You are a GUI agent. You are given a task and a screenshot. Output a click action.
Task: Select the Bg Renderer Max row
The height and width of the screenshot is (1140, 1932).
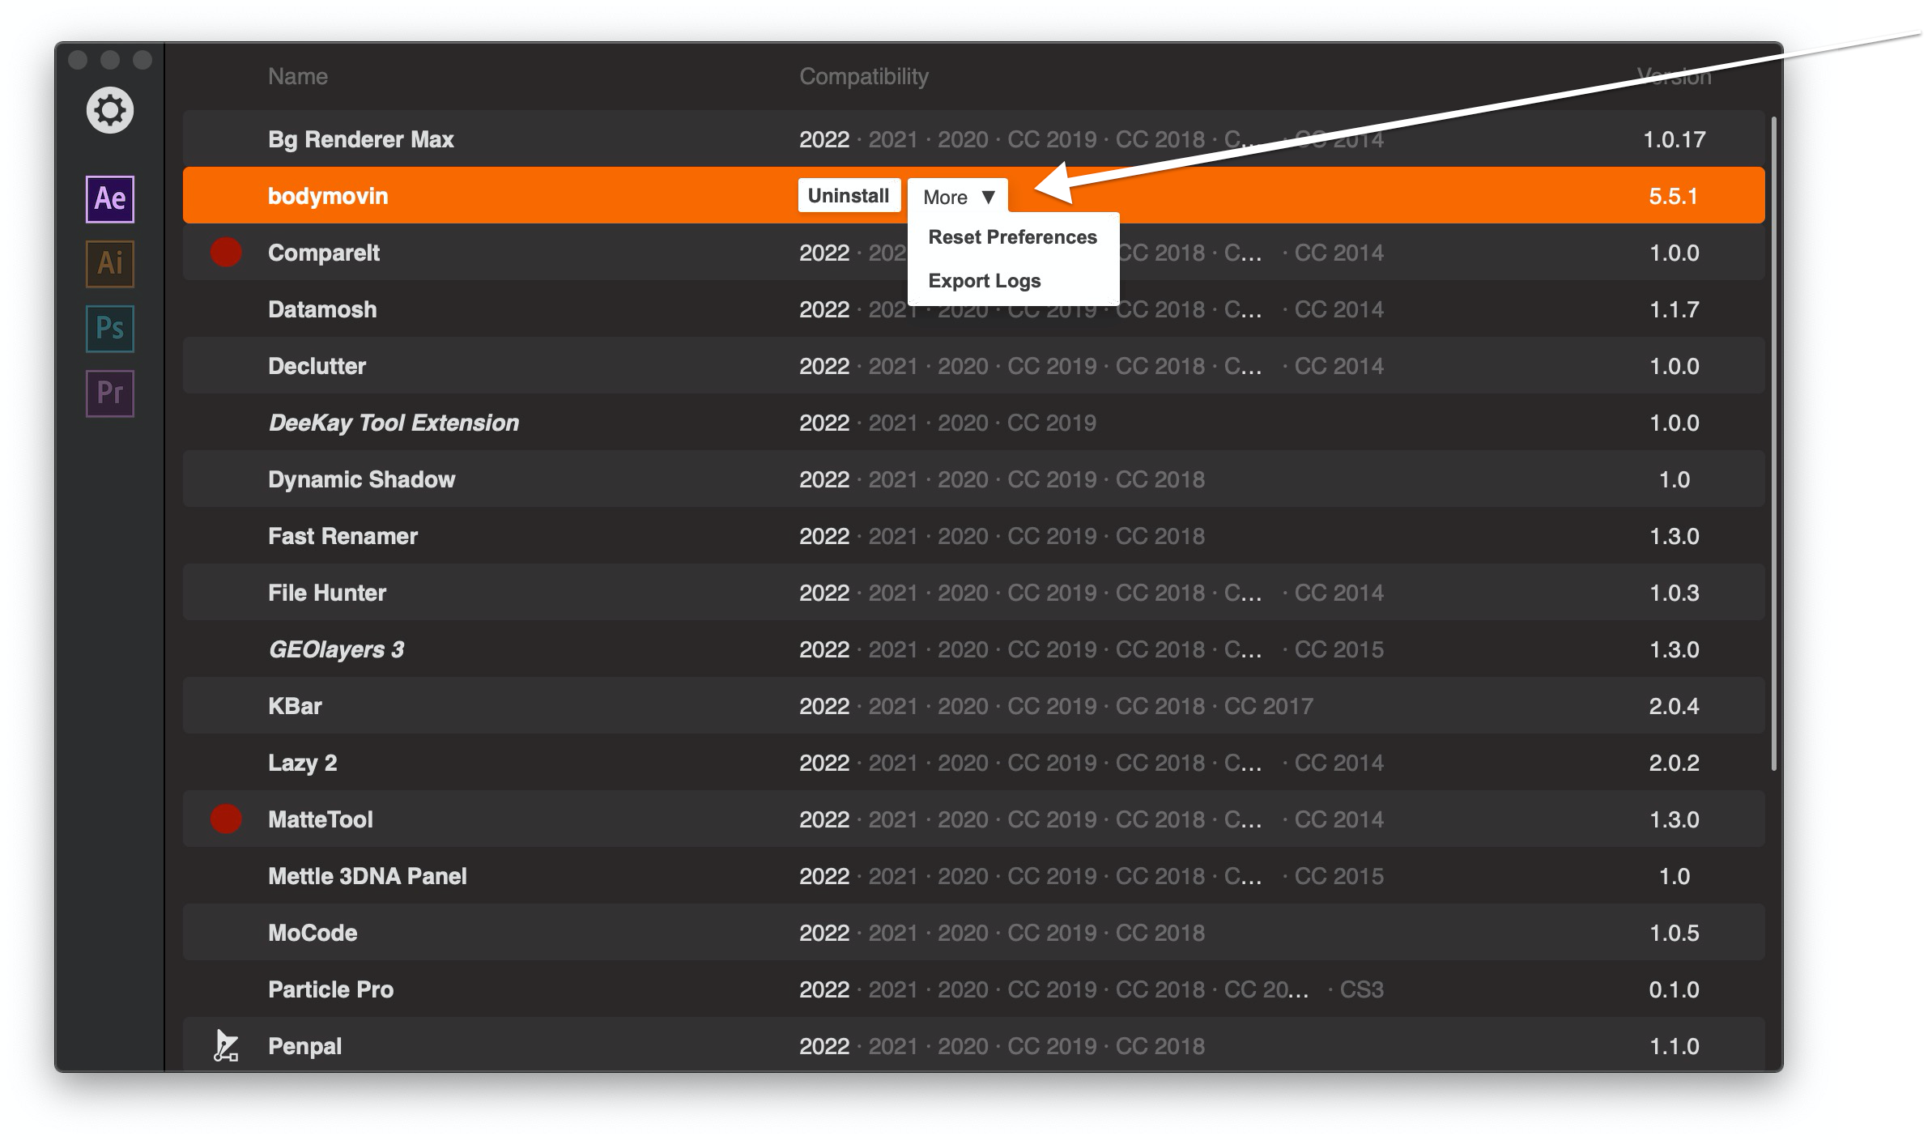[x=361, y=139]
